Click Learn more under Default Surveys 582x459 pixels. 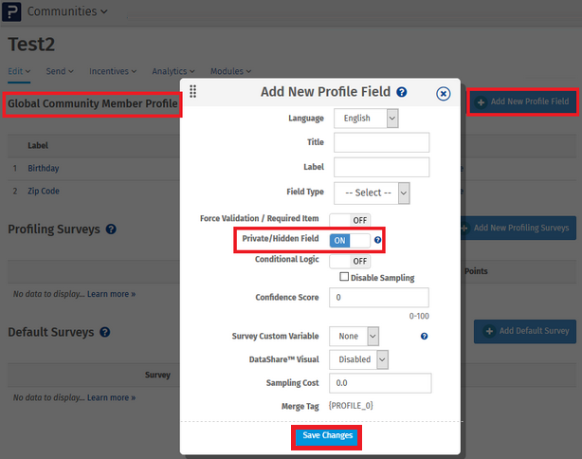point(111,397)
